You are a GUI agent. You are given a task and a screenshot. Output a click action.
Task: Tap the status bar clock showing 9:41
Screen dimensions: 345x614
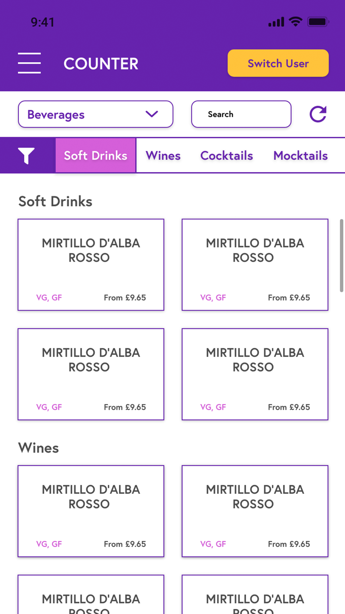point(42,22)
